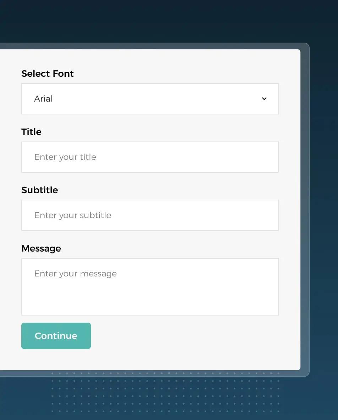338x420 pixels.
Task: Click the empty lower area of Message box
Action: point(150,302)
